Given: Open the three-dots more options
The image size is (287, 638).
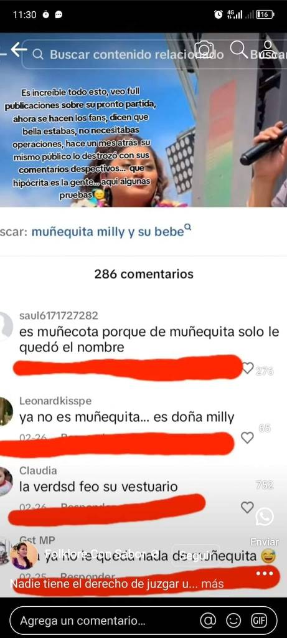Looking at the screenshot, I should [265, 573].
